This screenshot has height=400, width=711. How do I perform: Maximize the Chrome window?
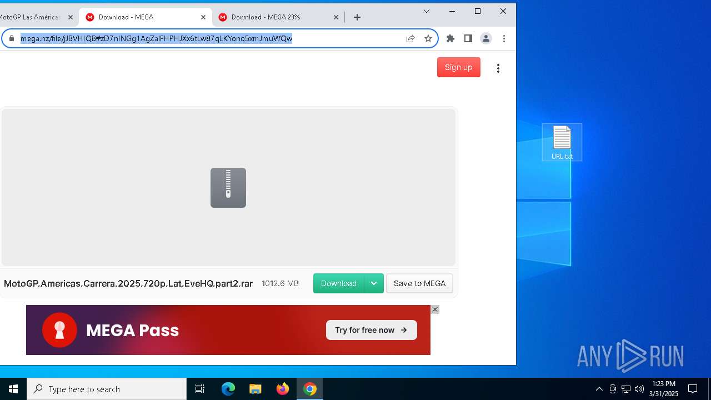478,11
